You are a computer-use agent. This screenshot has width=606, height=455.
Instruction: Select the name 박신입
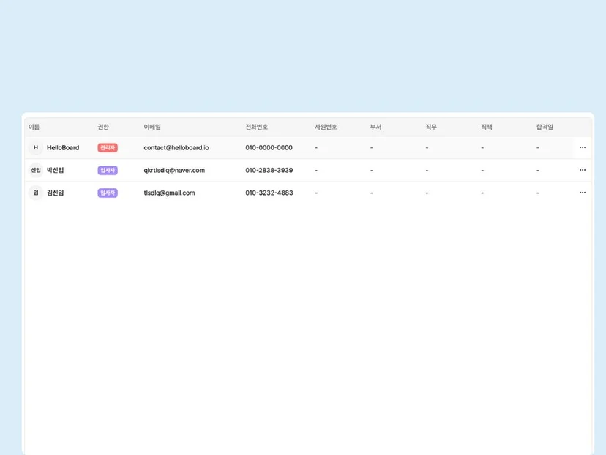point(56,170)
